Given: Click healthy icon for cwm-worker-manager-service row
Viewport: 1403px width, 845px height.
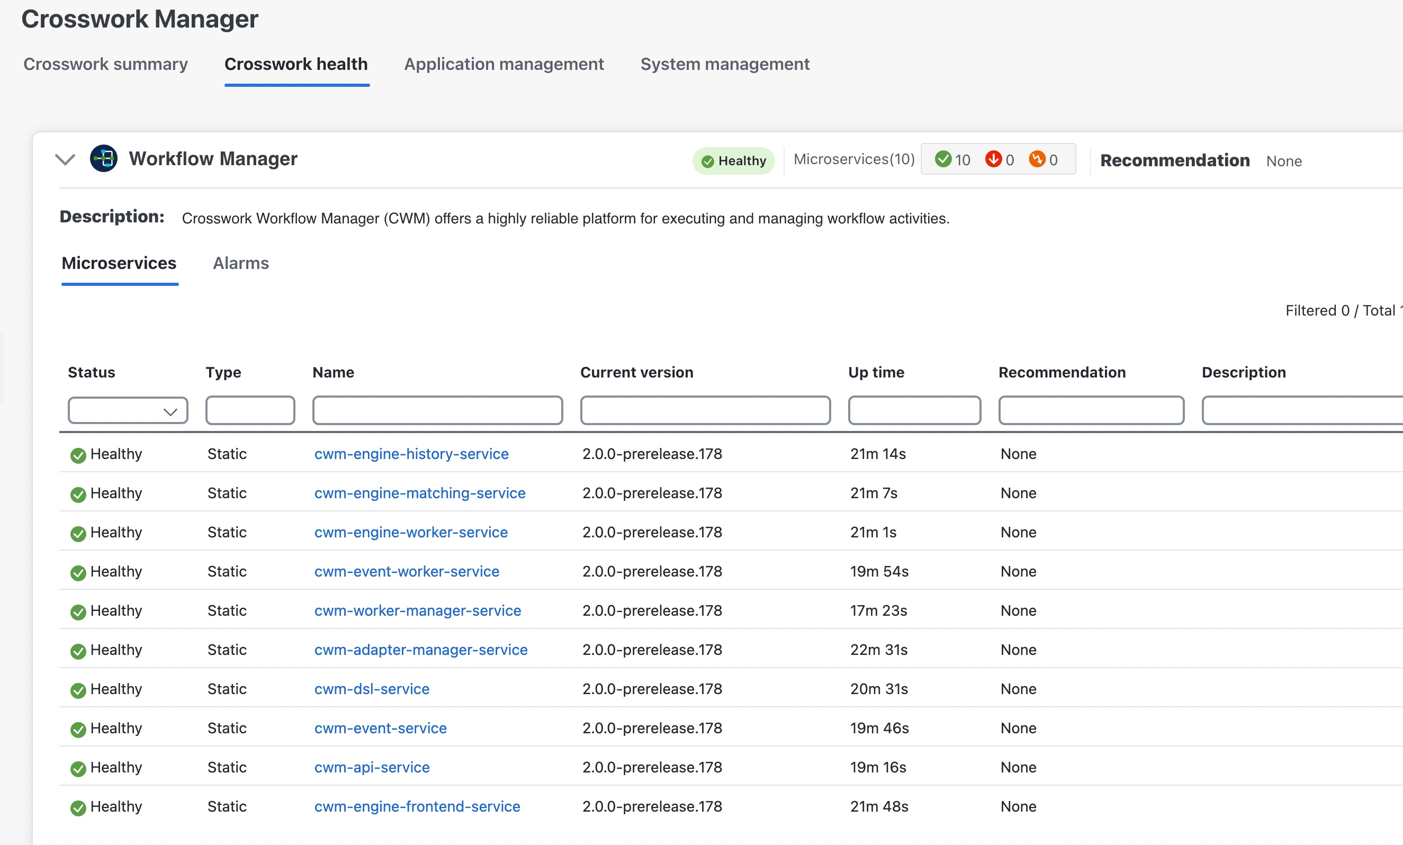Looking at the screenshot, I should pyautogui.click(x=78, y=612).
